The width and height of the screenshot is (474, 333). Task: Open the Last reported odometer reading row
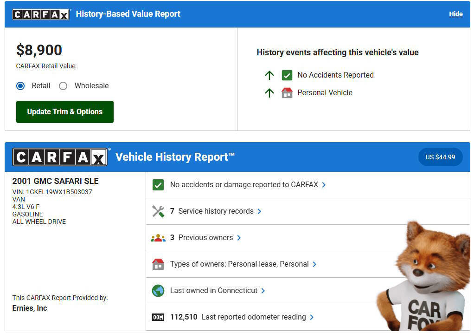coord(254,317)
